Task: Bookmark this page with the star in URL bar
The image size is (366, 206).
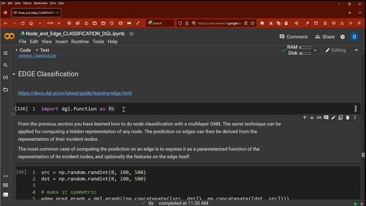Action: click(253, 23)
